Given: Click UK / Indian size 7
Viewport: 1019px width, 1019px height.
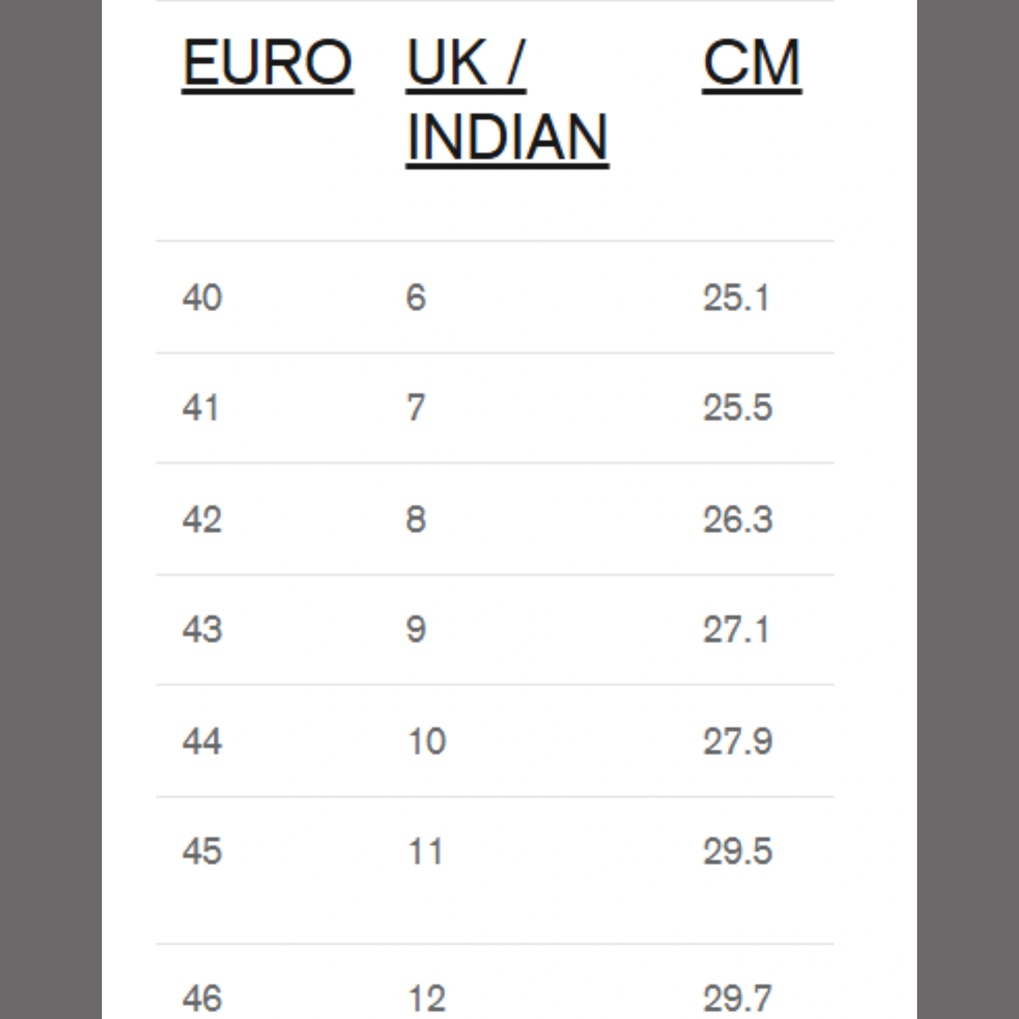Looking at the screenshot, I should (x=416, y=407).
